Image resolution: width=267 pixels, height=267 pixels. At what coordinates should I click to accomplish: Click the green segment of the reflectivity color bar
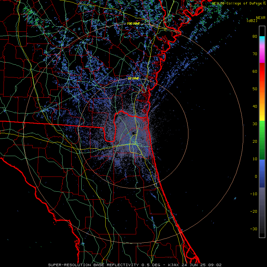[x=262, y=140]
